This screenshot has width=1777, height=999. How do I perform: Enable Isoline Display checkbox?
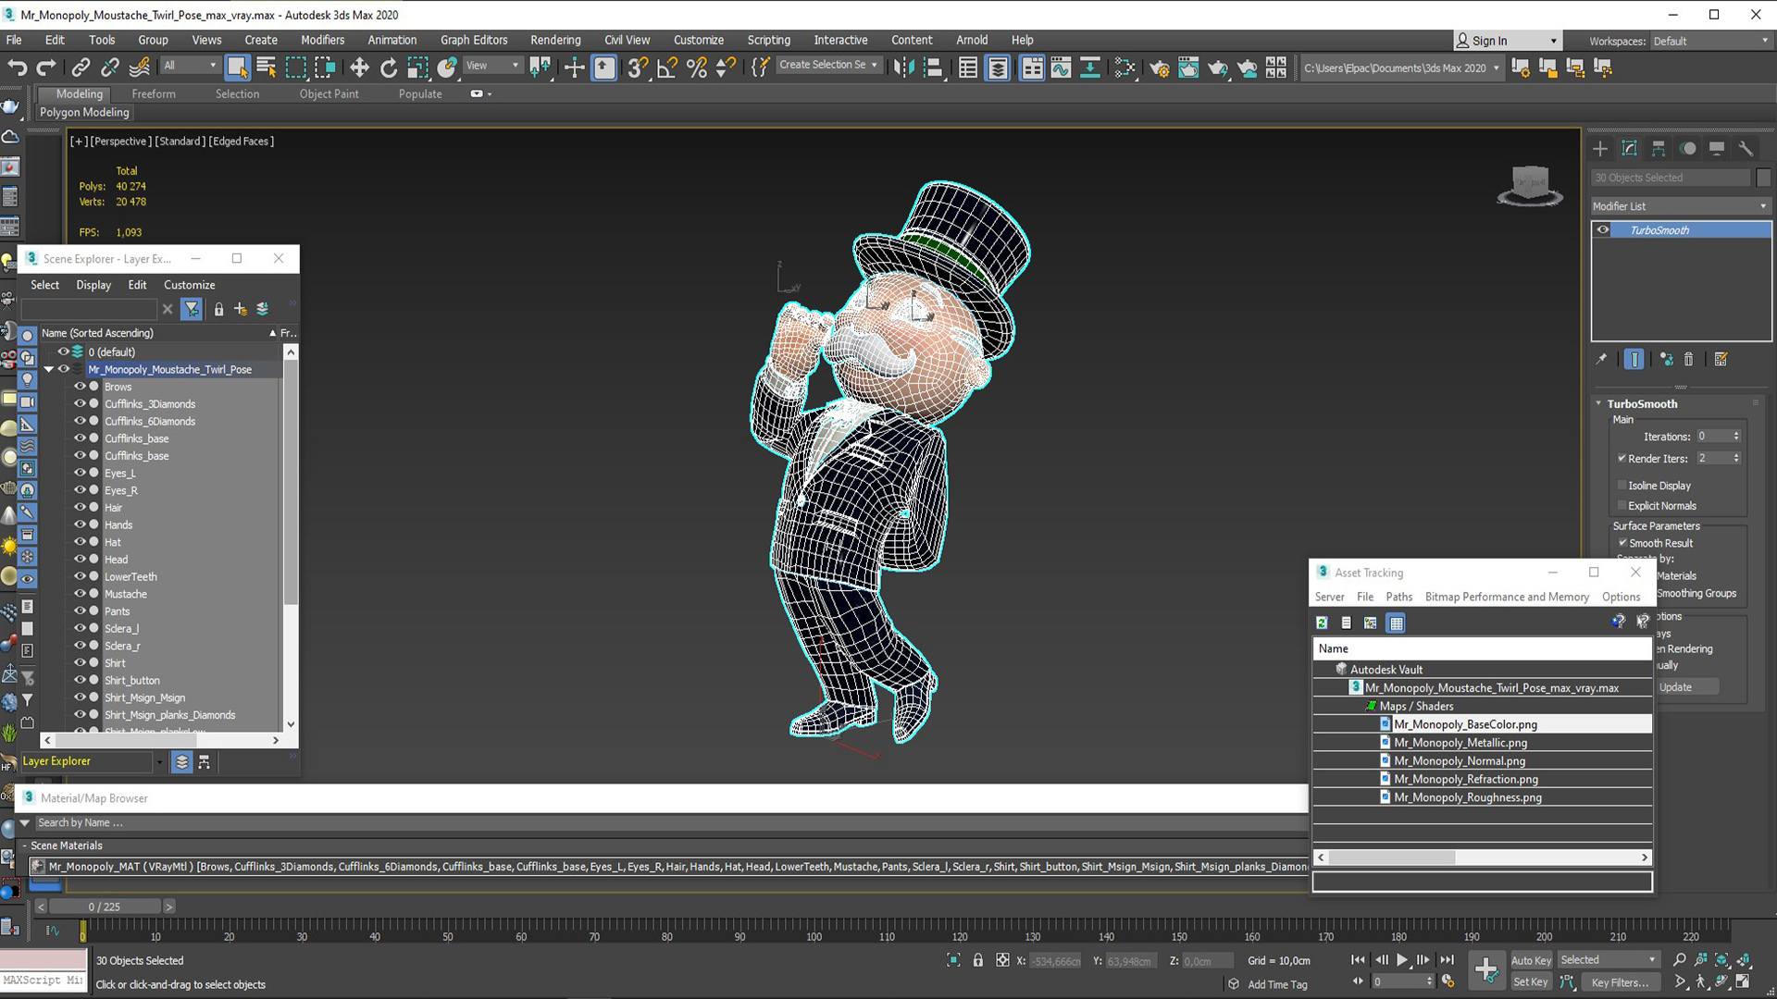pos(1622,486)
